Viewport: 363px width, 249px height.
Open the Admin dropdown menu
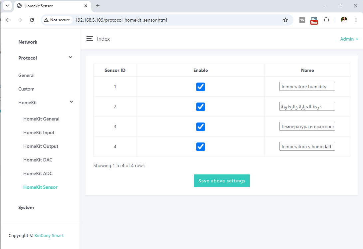click(349, 39)
